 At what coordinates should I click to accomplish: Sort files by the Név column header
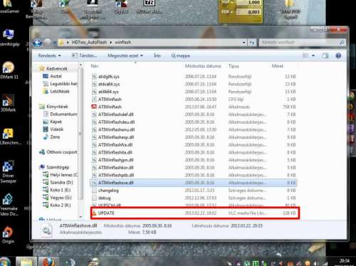[95, 66]
